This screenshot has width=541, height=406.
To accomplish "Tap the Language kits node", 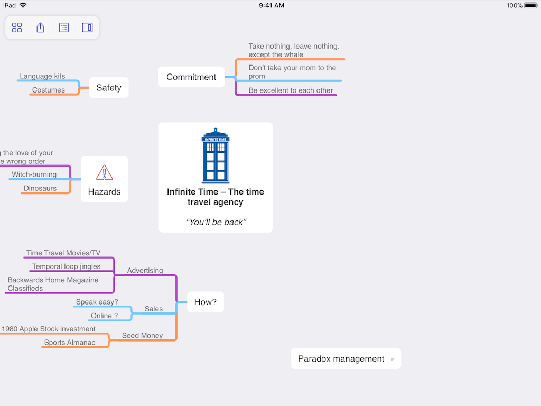I will [x=42, y=76].
